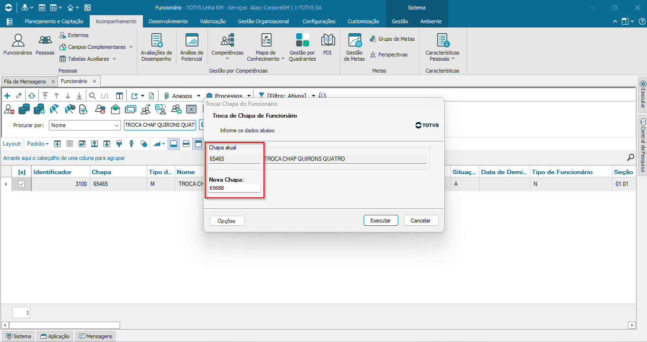
Task: Open the Padrão layout dropdown
Action: click(38, 144)
